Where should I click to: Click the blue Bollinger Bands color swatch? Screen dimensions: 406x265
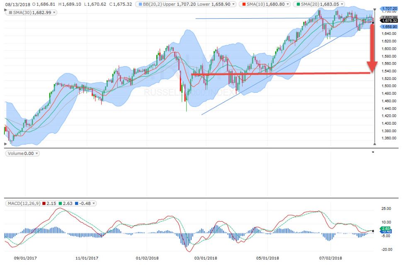(x=140, y=5)
